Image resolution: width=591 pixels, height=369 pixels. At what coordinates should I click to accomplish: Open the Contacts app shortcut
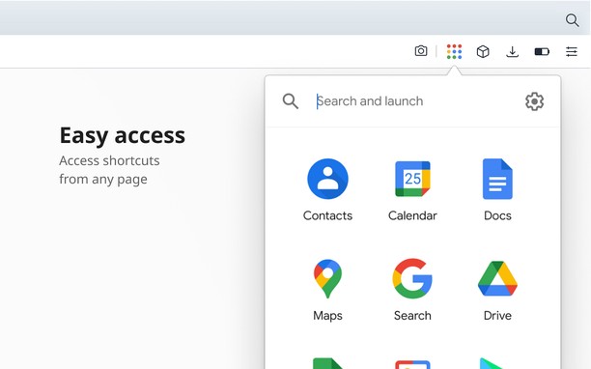click(327, 189)
